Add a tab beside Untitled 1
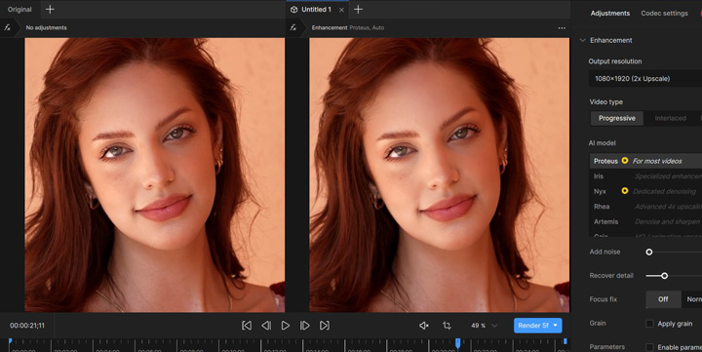Image resolution: width=702 pixels, height=352 pixels. pos(358,10)
